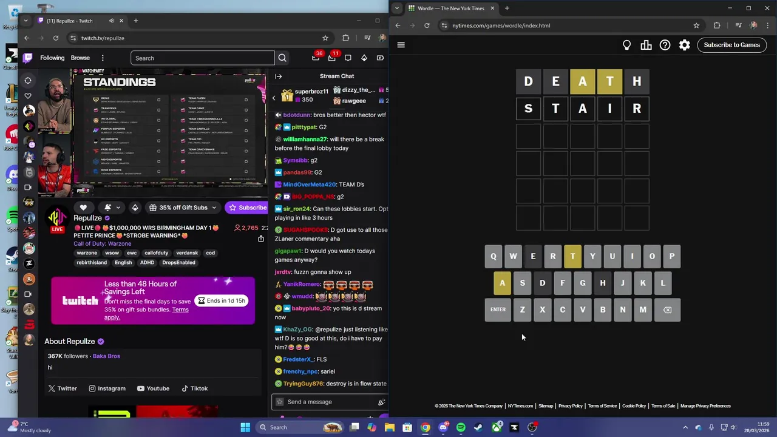This screenshot has width=777, height=437.
Task: Click the heart follow button under stream
Action: pyautogui.click(x=83, y=208)
